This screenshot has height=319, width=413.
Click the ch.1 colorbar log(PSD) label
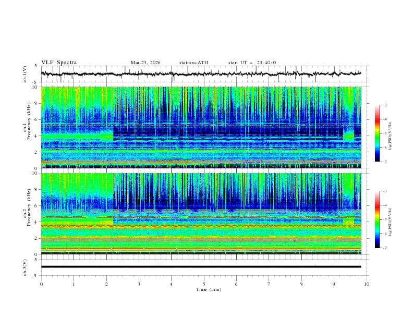coord(391,136)
